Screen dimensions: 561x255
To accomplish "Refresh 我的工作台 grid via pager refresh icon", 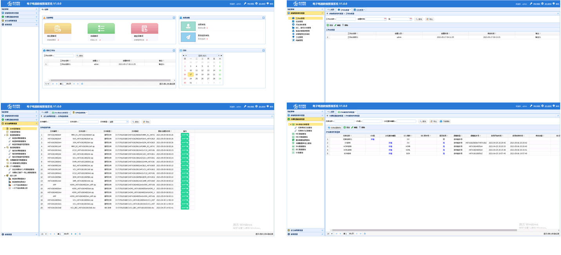I will [82, 84].
